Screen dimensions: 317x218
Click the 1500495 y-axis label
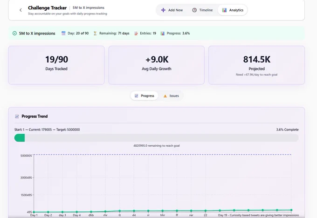pyautogui.click(x=26, y=195)
